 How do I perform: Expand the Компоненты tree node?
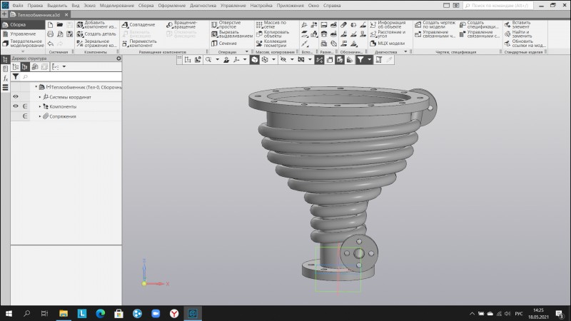point(40,106)
